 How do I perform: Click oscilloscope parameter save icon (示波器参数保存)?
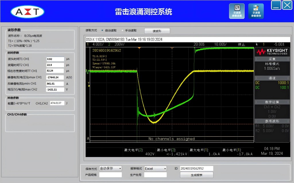[x=256, y=11]
